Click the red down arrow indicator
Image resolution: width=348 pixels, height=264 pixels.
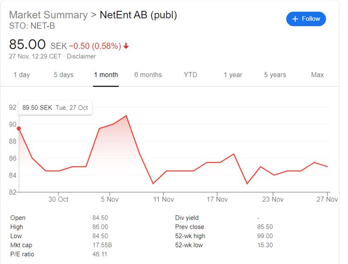tap(126, 46)
